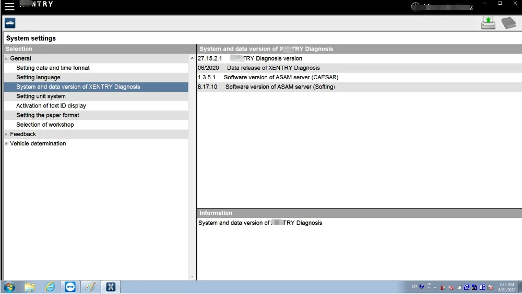This screenshot has width=522, height=294.
Task: Open the Windows Start button
Action: click(9, 287)
